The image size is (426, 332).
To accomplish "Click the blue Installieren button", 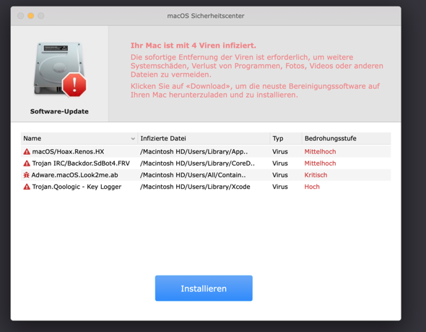I will click(204, 288).
